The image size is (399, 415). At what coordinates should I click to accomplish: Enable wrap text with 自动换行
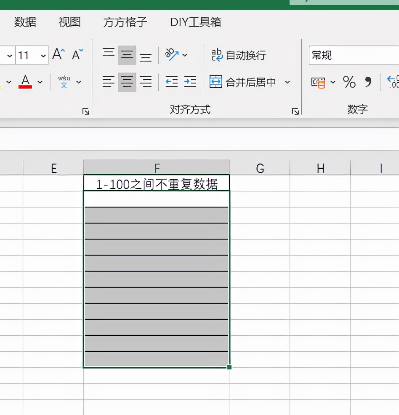(x=239, y=54)
